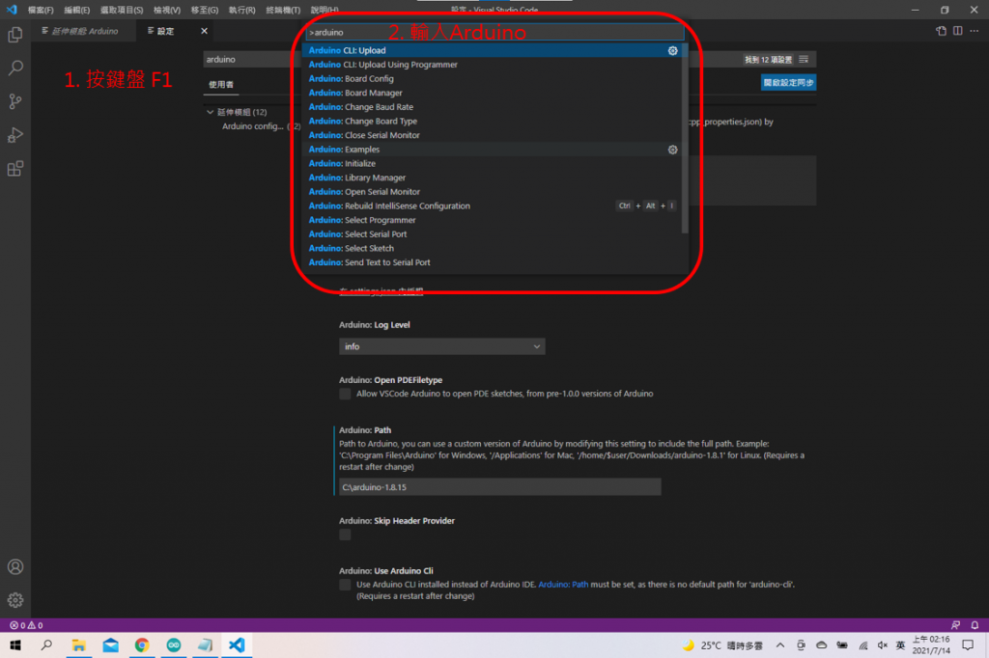
Task: Select Arduino: Board Manager command
Action: [x=492, y=93]
